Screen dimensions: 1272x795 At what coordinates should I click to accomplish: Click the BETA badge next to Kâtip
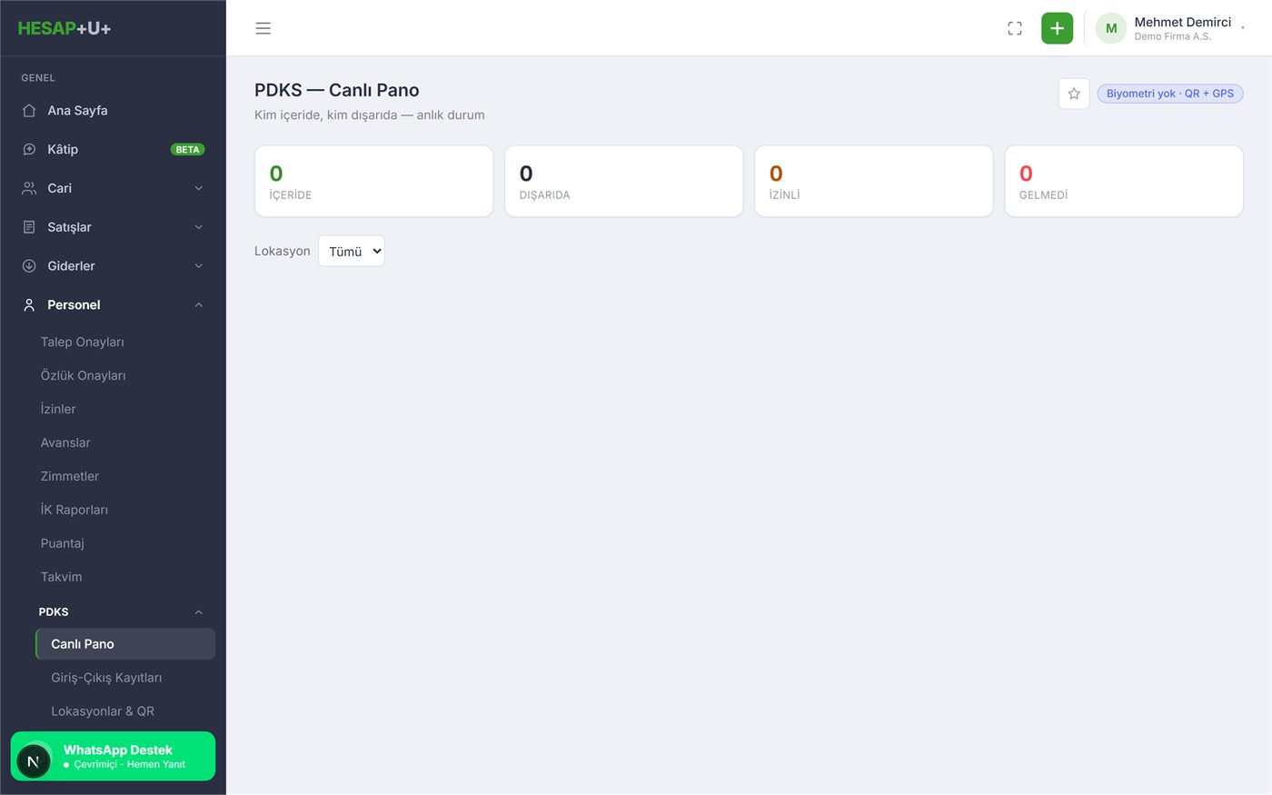coord(187,149)
